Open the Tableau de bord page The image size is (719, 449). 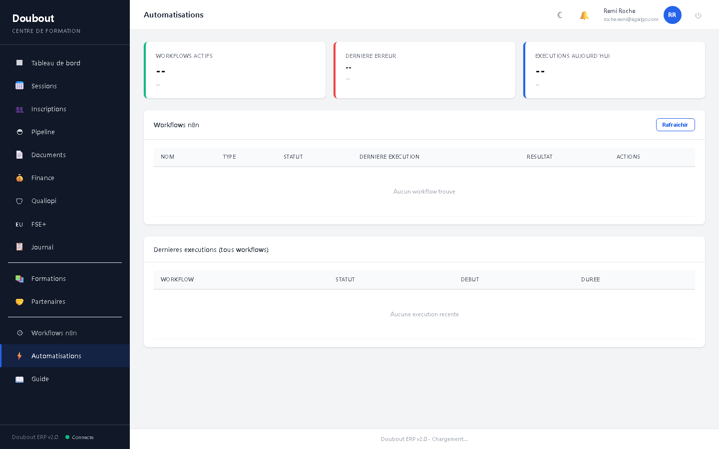pos(55,63)
